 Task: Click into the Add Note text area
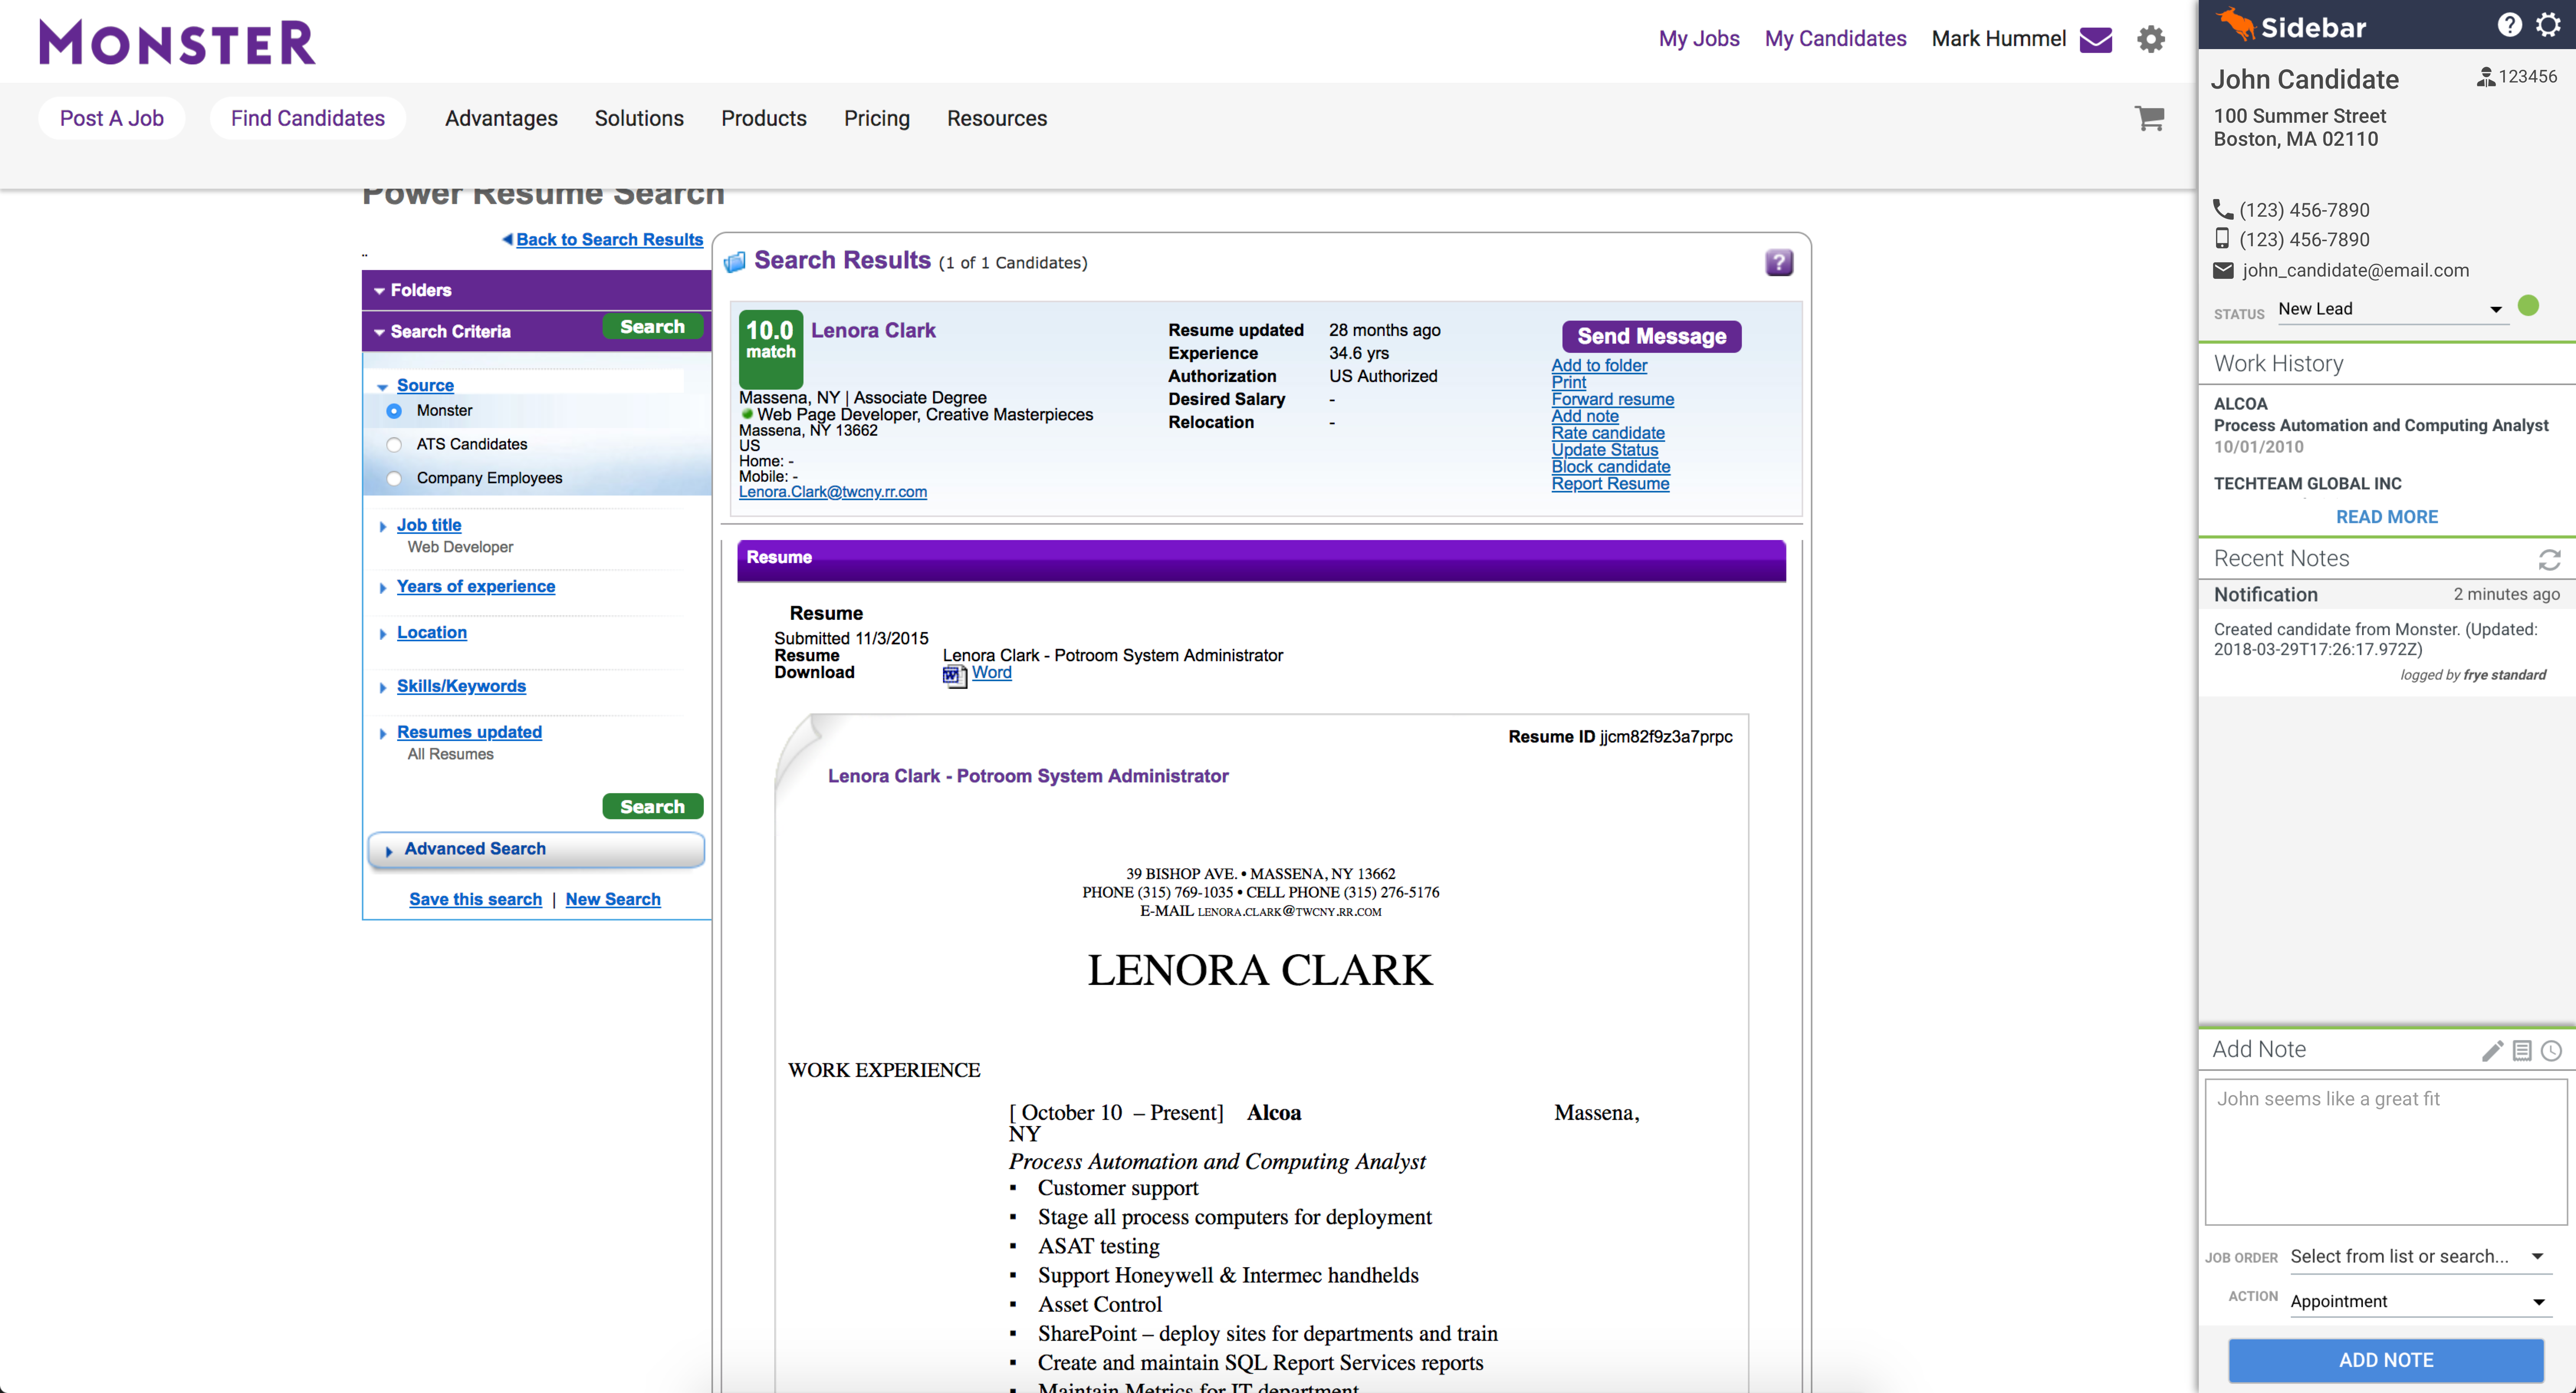2386,1152
